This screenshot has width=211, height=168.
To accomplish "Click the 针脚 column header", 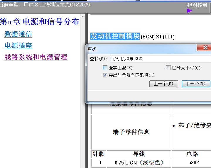I will pos(99,154).
